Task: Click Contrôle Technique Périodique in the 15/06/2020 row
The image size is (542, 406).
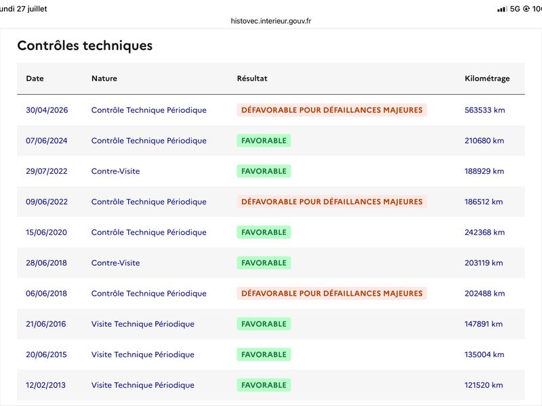Action: pos(149,232)
